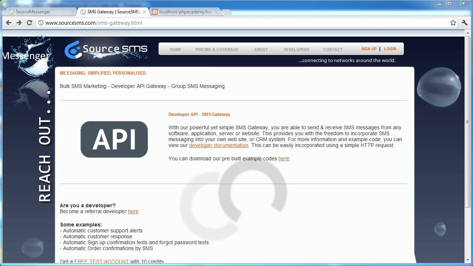The image size is (473, 266).
Task: Click the 'Are you a developer?' text
Action: tap(88, 205)
